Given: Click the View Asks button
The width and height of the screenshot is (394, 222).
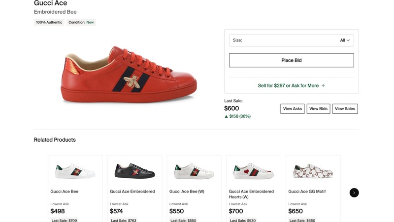Looking at the screenshot, I should tap(293, 109).
